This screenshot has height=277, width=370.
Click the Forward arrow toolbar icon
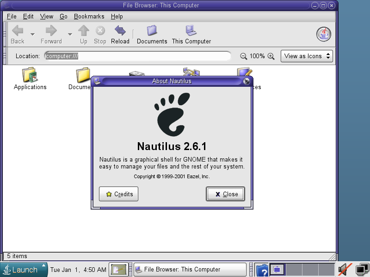[x=51, y=31]
